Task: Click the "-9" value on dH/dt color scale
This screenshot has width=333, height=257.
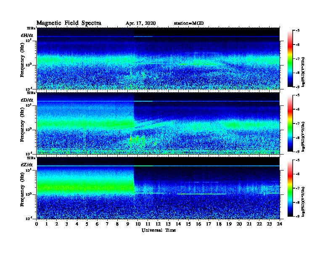Action: click(298, 87)
